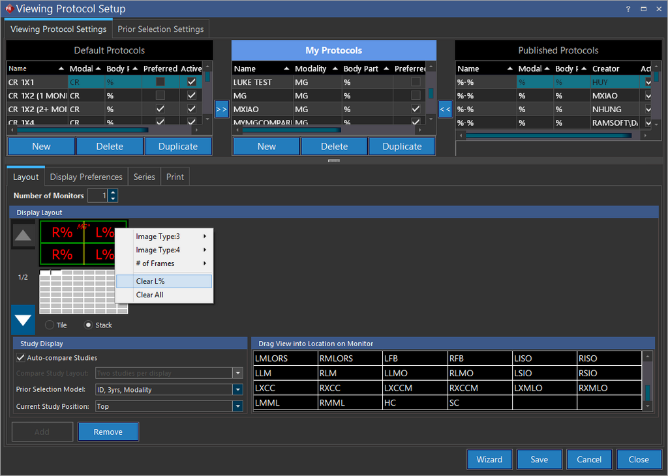This screenshot has height=476, width=668.
Task: Increase the Number of Monitors value
Action: pyautogui.click(x=114, y=192)
